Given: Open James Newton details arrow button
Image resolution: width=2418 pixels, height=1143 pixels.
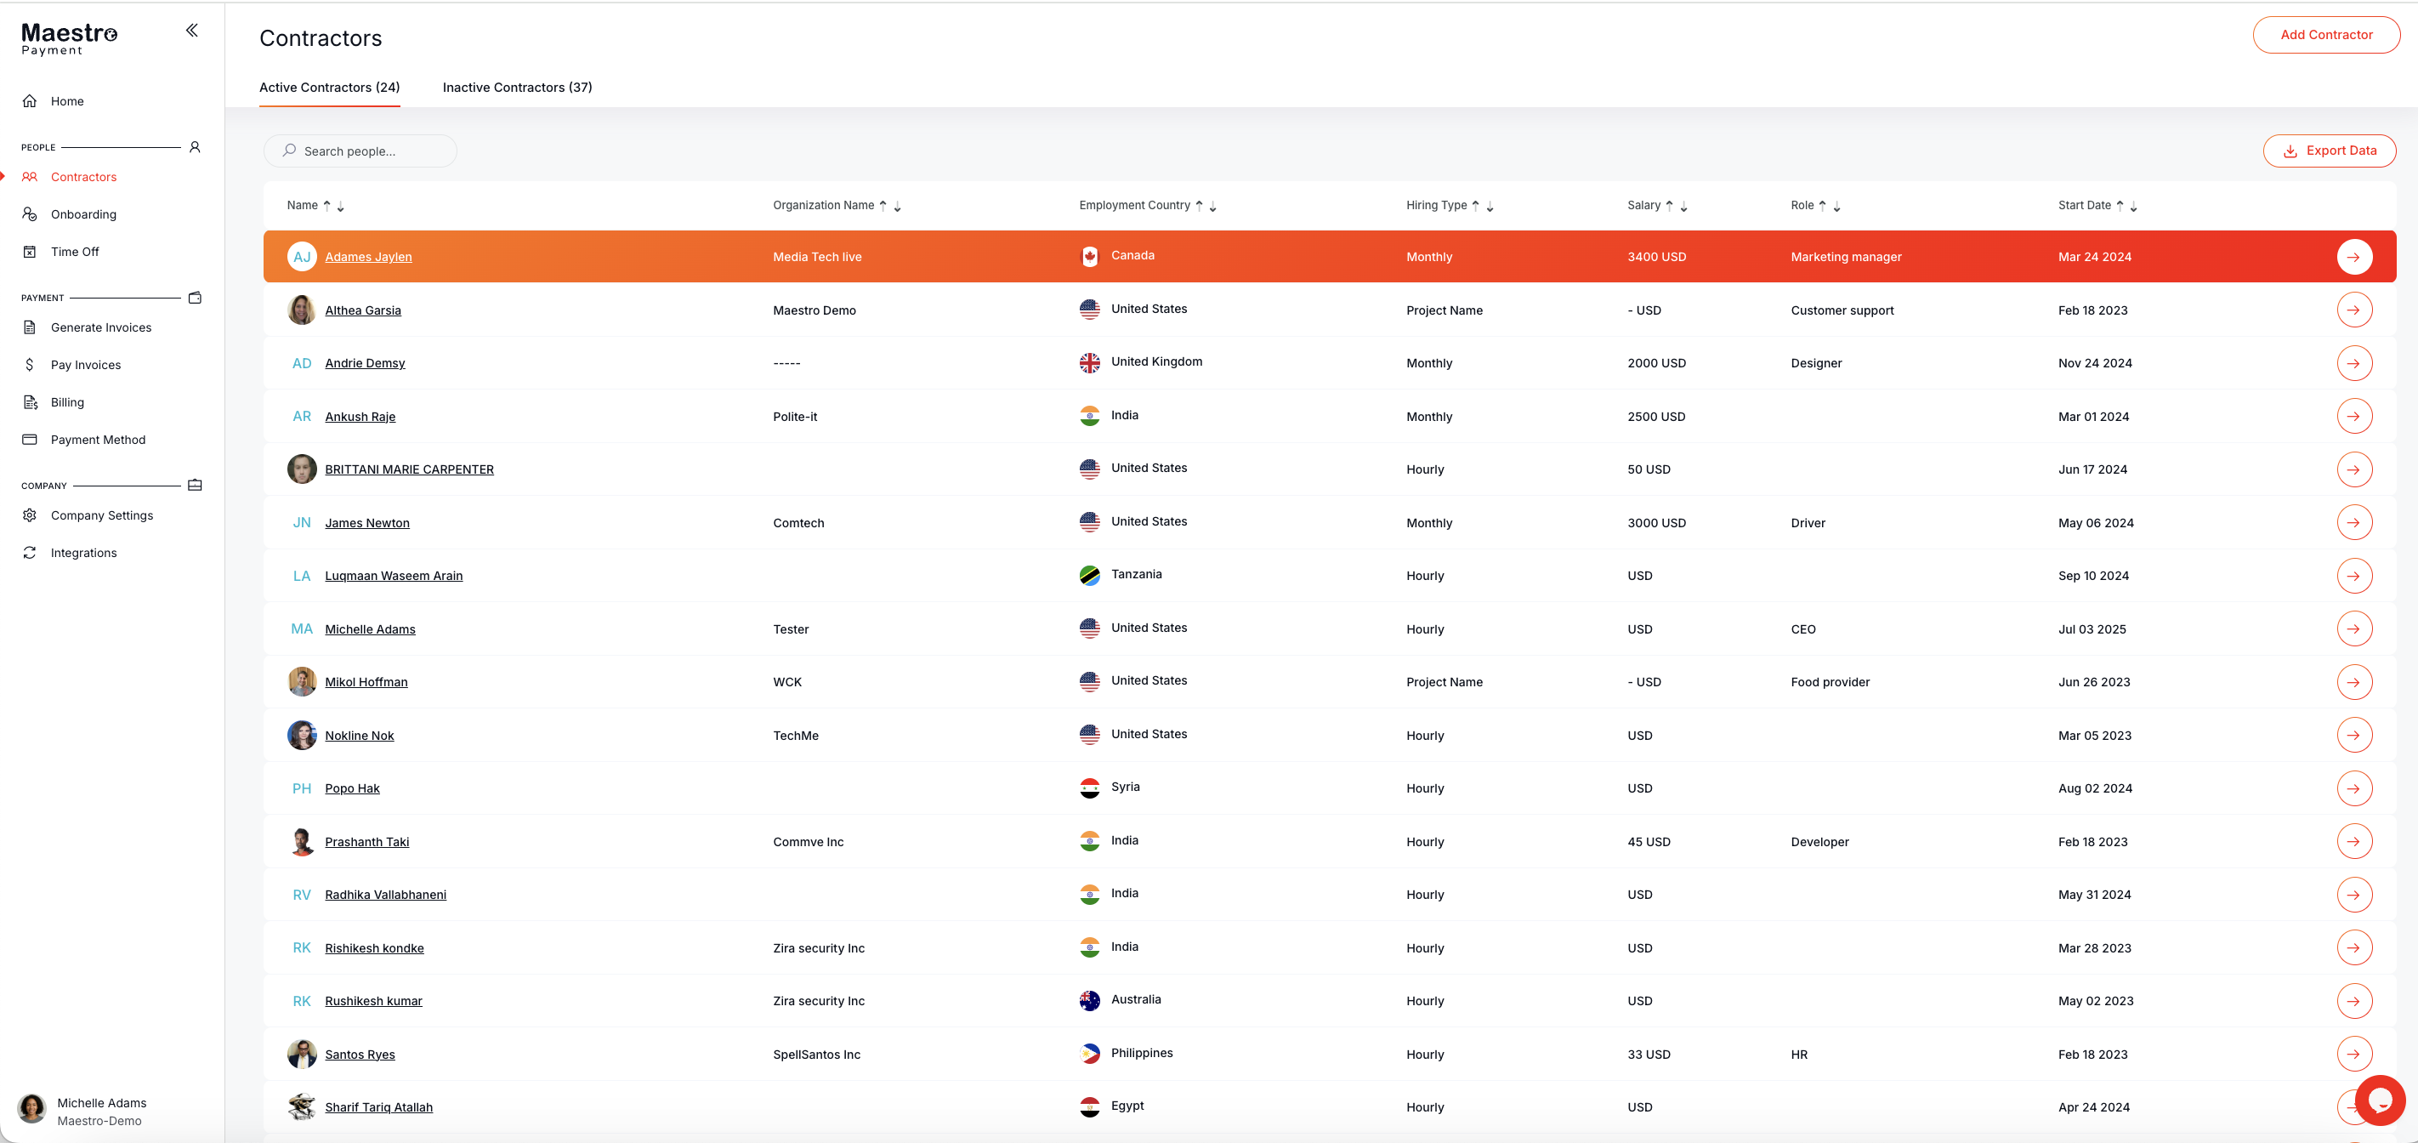Looking at the screenshot, I should click(x=2353, y=523).
